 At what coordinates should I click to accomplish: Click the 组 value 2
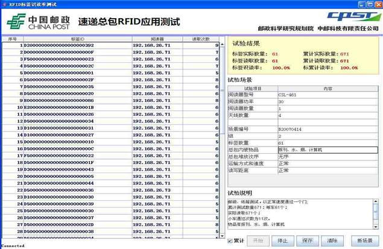[328, 136]
